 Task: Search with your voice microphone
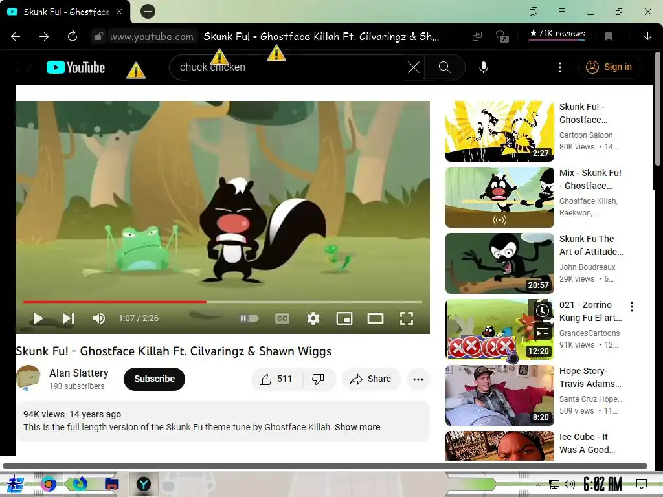pos(484,67)
